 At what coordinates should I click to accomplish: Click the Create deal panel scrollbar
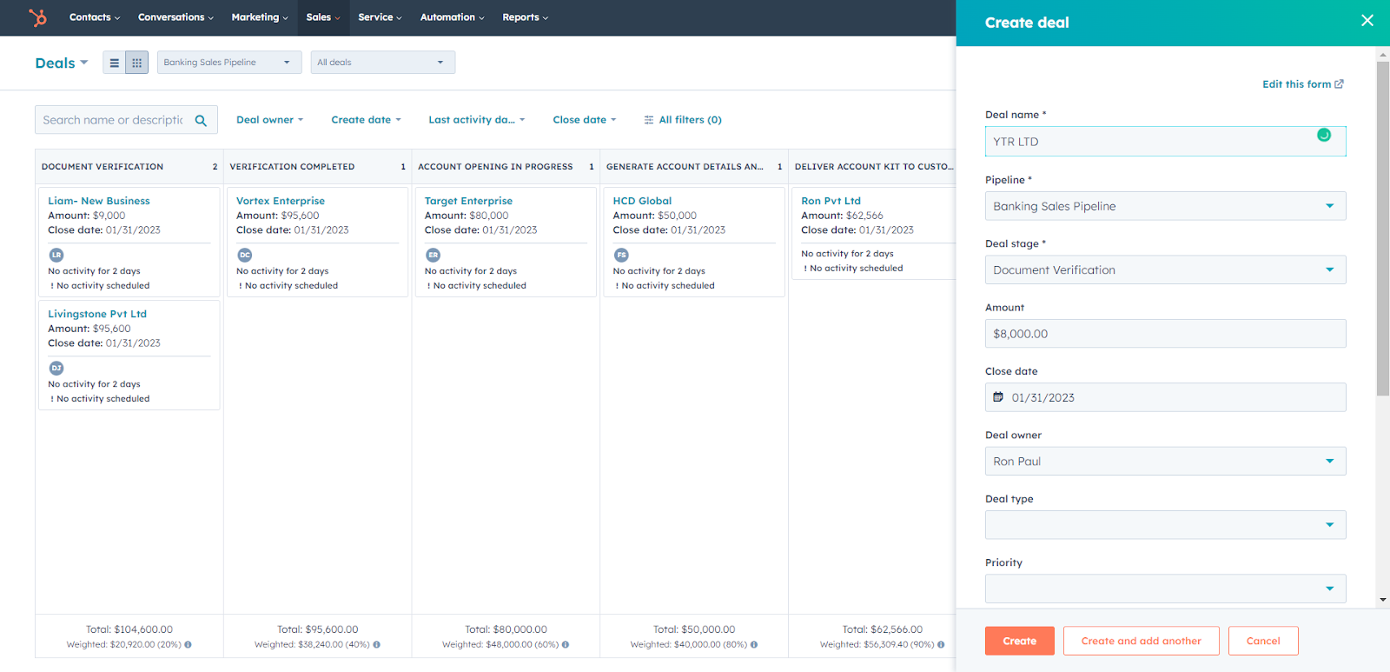pyautogui.click(x=1383, y=229)
